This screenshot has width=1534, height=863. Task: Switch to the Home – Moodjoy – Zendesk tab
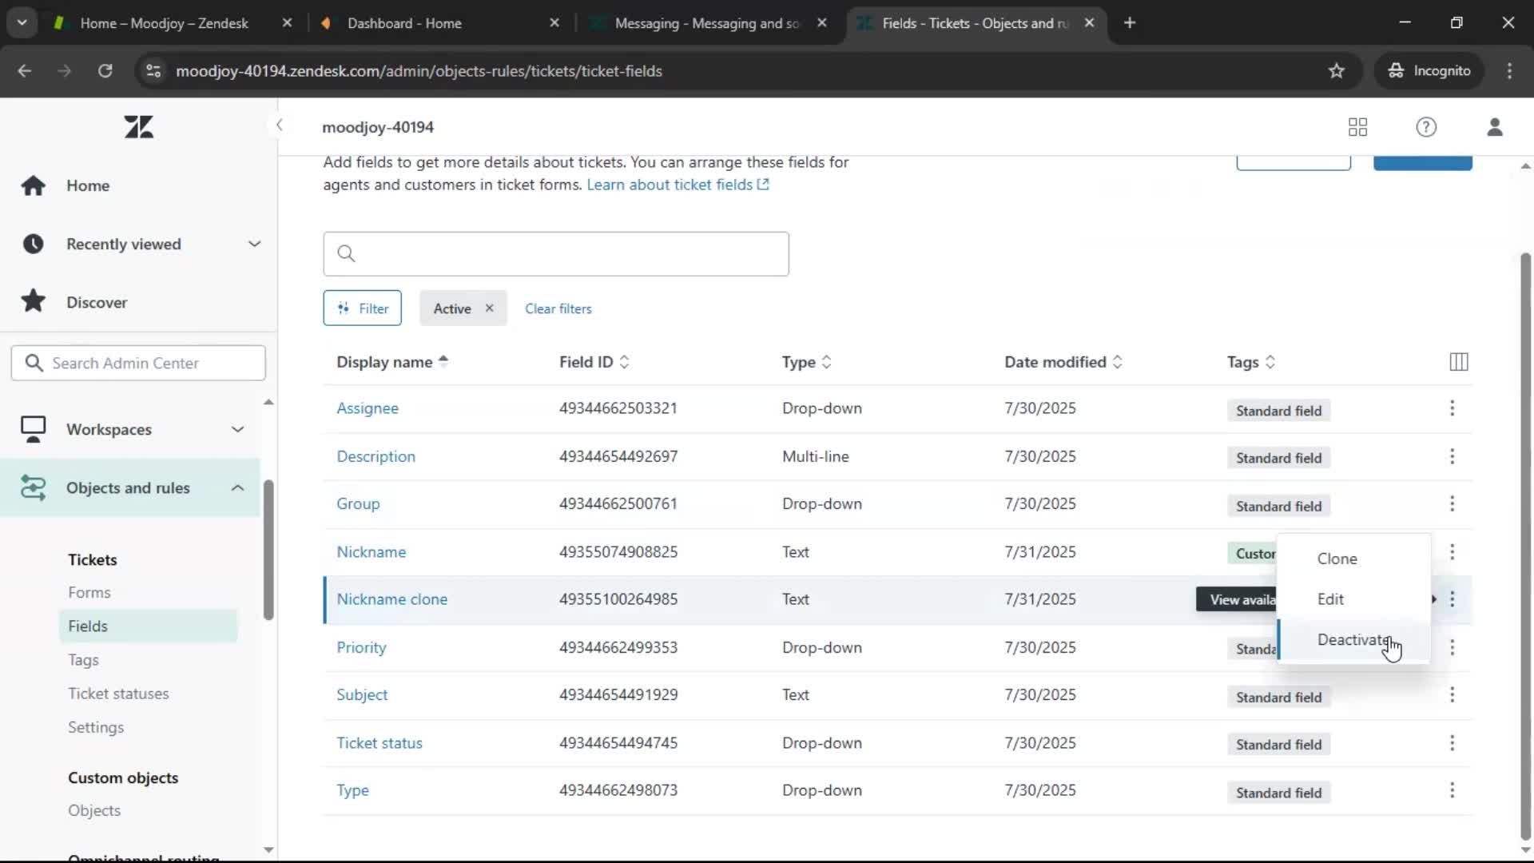pos(164,23)
